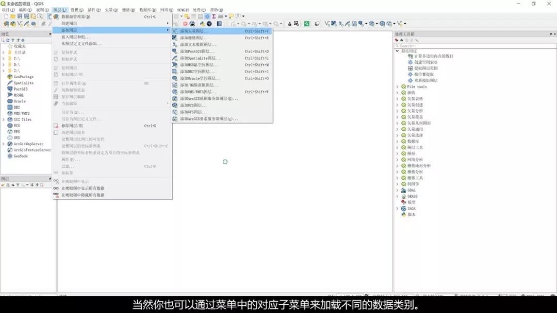
Task: Select WMS/WMTS in browser panel
Action: (21, 113)
